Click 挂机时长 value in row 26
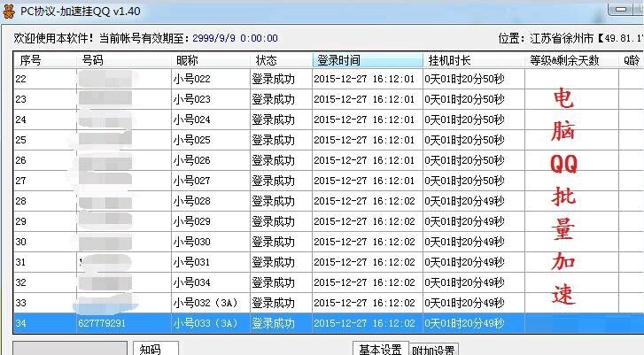Image resolution: width=644 pixels, height=355 pixels. click(464, 160)
